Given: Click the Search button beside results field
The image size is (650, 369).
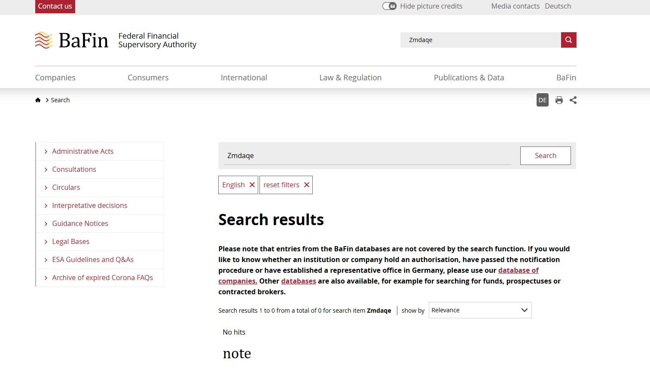Looking at the screenshot, I should pyautogui.click(x=546, y=156).
